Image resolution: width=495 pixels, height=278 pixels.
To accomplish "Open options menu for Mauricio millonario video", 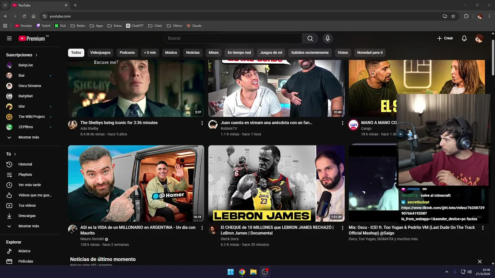I will pyautogui.click(x=202, y=228).
